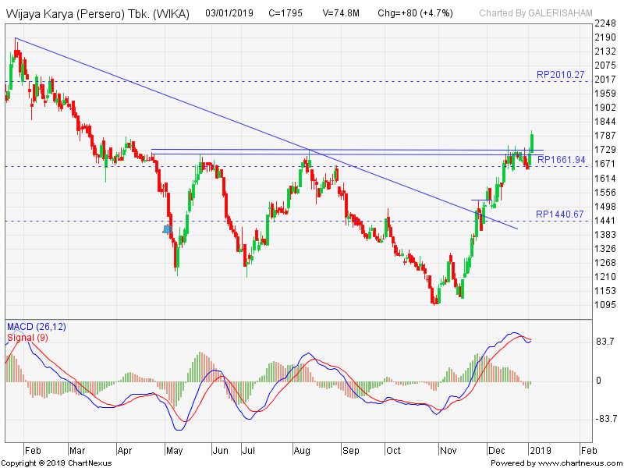
Task: Click the 1902 price axis label
Action: pyautogui.click(x=605, y=108)
